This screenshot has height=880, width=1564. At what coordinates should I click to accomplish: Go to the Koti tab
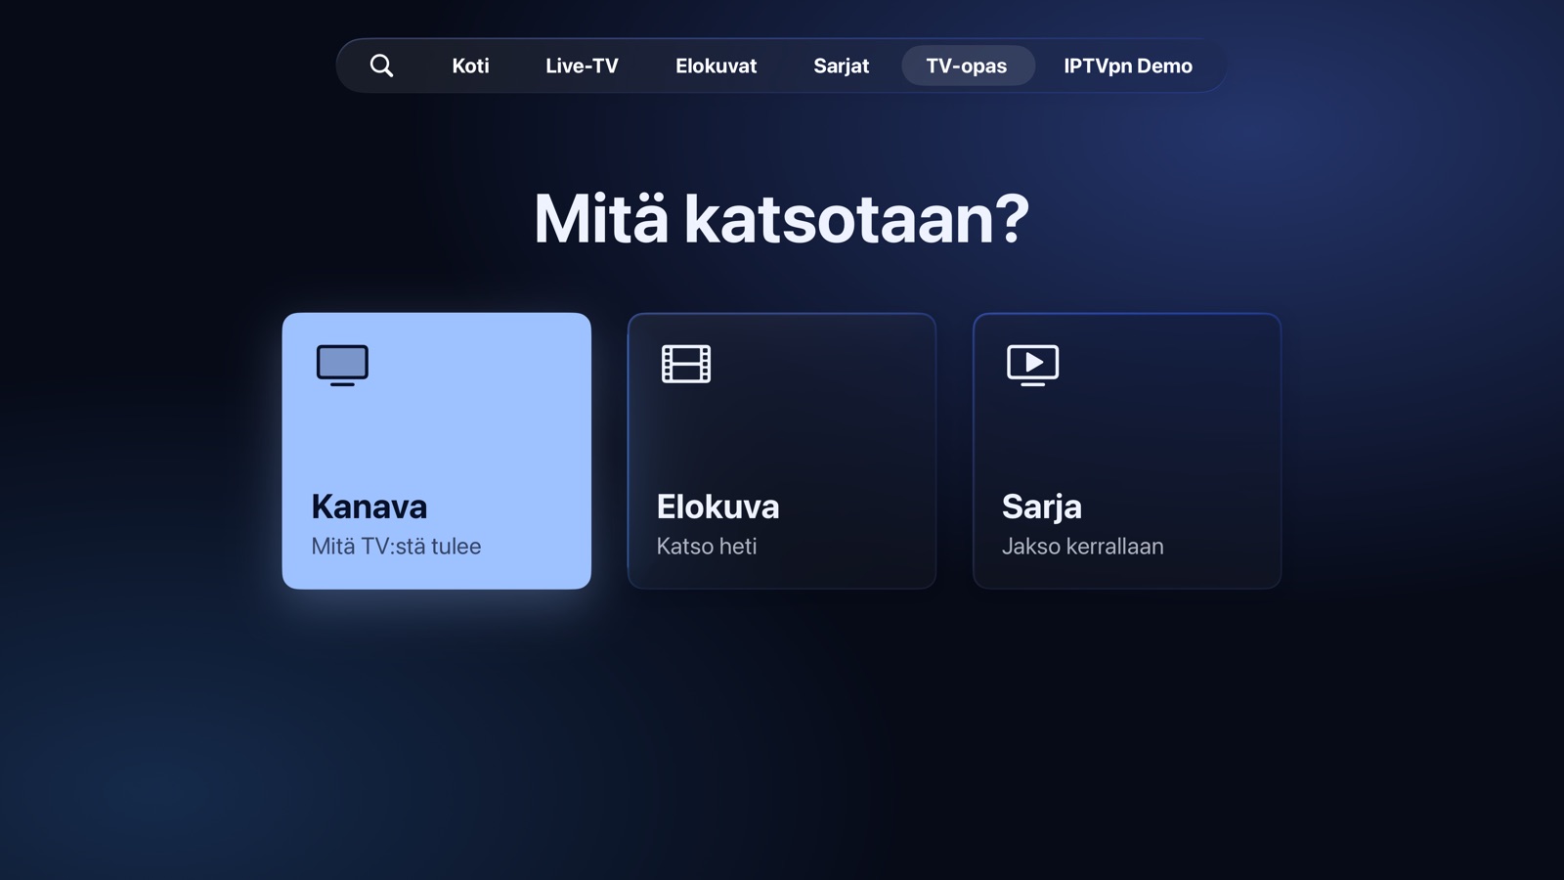click(x=470, y=66)
